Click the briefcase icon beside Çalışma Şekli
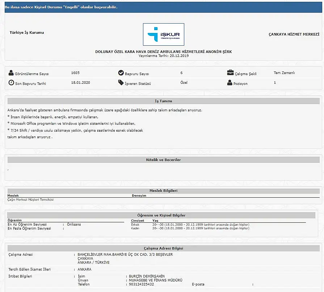This screenshot has height=292, width=324. click(x=230, y=73)
